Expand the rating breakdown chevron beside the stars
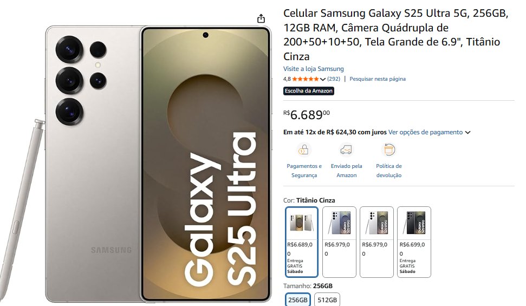Image resolution: width=526 pixels, height=306 pixels. pyautogui.click(x=323, y=79)
